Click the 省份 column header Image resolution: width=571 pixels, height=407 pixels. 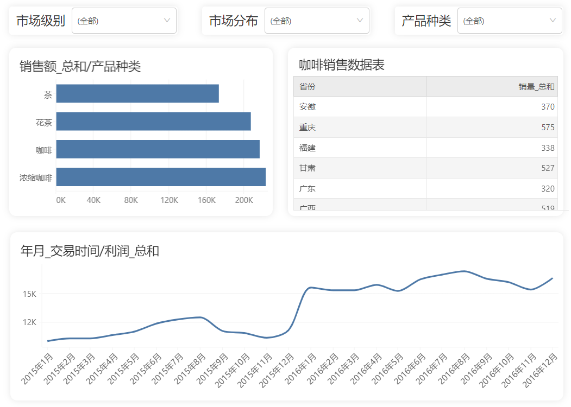pos(360,87)
